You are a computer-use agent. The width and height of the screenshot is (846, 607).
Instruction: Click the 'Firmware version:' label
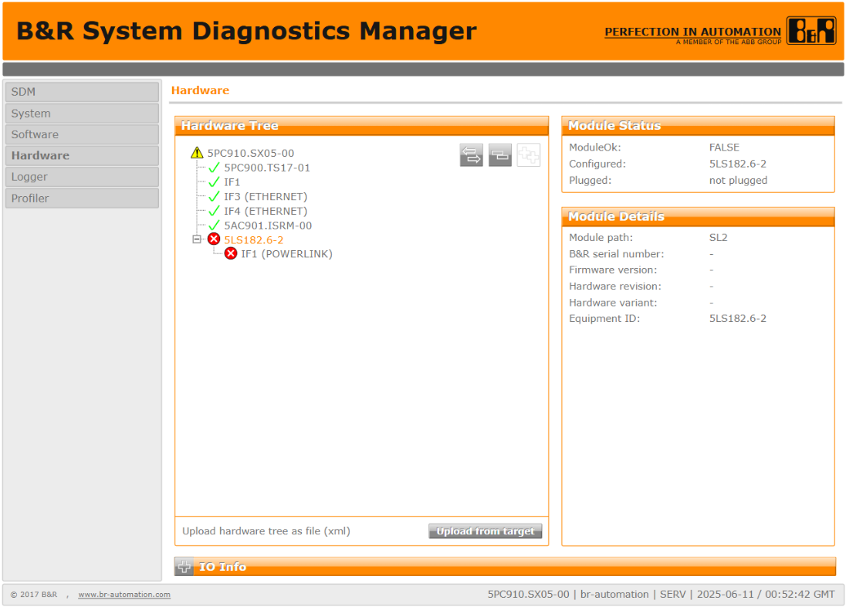(613, 270)
